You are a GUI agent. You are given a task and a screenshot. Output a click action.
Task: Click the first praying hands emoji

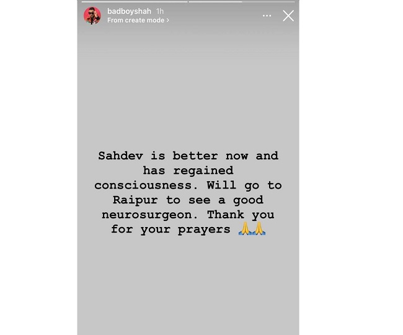pos(245,228)
